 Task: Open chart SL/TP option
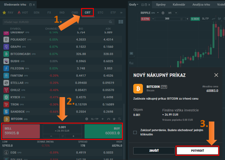[x=205, y=19]
